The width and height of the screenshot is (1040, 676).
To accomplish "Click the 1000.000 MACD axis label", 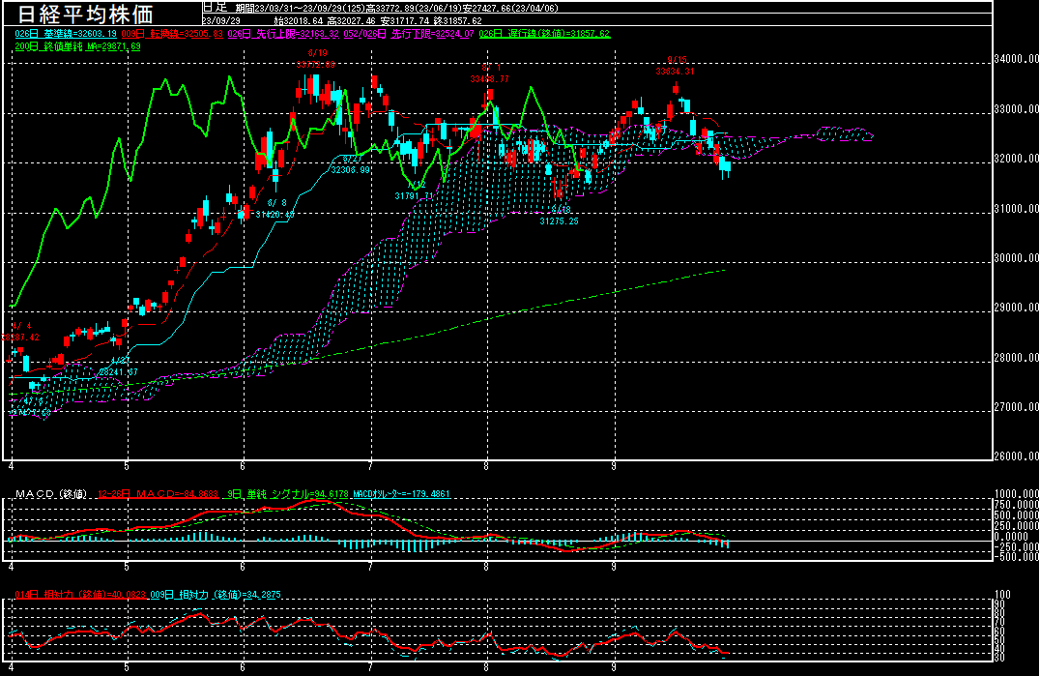I will pos(1016,494).
